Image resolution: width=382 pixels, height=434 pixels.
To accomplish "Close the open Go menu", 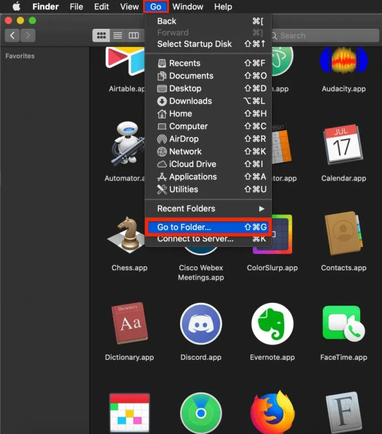I will (x=156, y=6).
